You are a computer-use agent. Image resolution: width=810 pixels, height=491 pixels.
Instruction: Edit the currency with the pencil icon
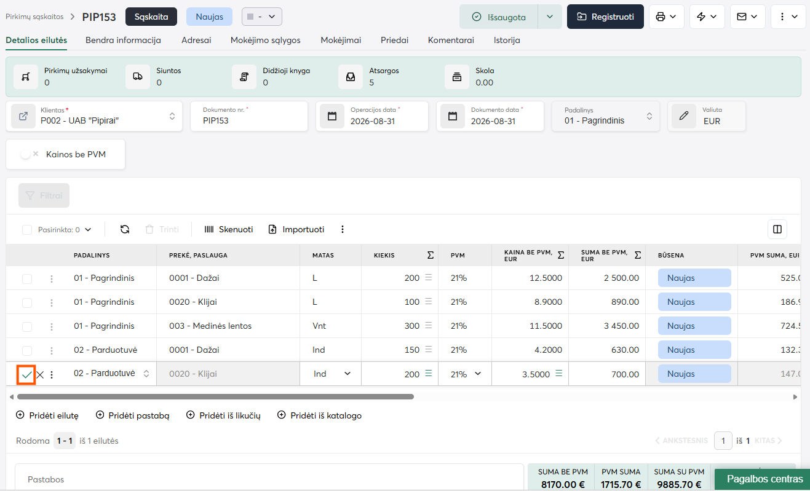(x=684, y=116)
